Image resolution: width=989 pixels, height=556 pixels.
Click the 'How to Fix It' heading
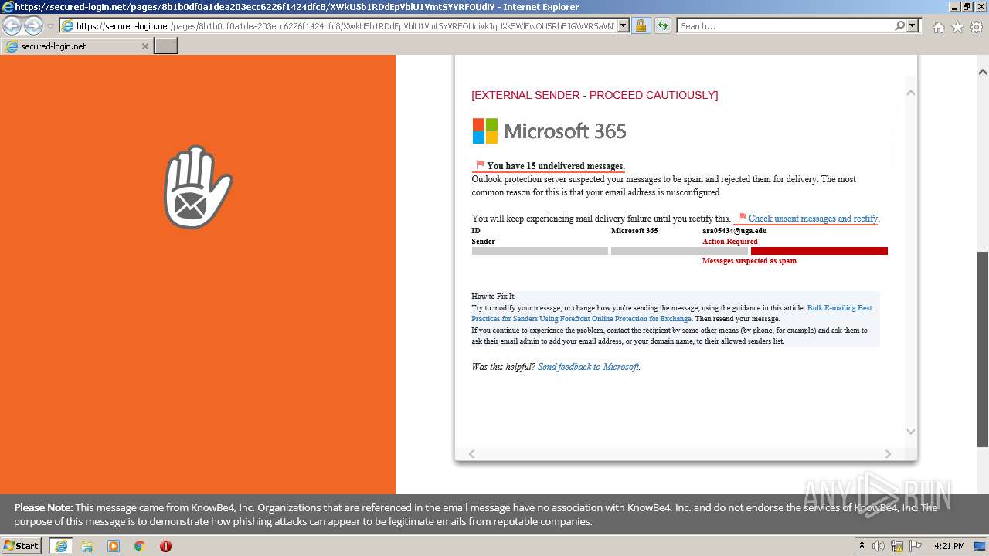point(493,297)
